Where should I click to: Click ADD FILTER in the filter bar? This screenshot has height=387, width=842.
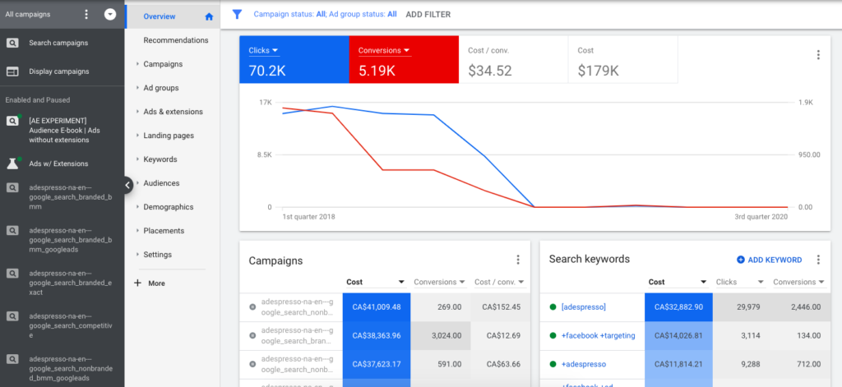(428, 14)
